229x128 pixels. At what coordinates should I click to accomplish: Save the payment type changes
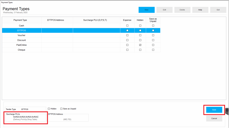coord(214,110)
